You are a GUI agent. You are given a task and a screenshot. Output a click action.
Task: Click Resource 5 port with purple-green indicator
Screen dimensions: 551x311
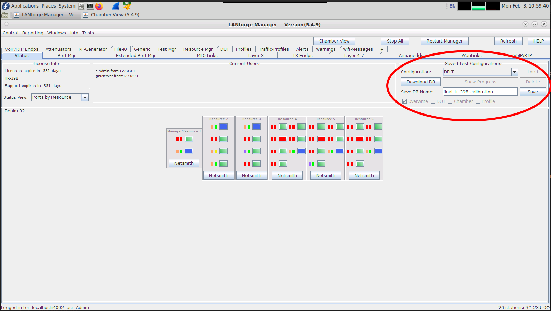[x=321, y=164]
